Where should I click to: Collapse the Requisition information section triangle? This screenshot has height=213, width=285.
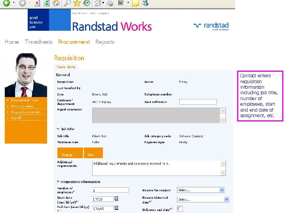pyautogui.click(x=58, y=181)
